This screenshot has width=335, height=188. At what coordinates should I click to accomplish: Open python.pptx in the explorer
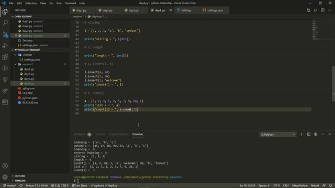pyautogui.click(x=30, y=98)
